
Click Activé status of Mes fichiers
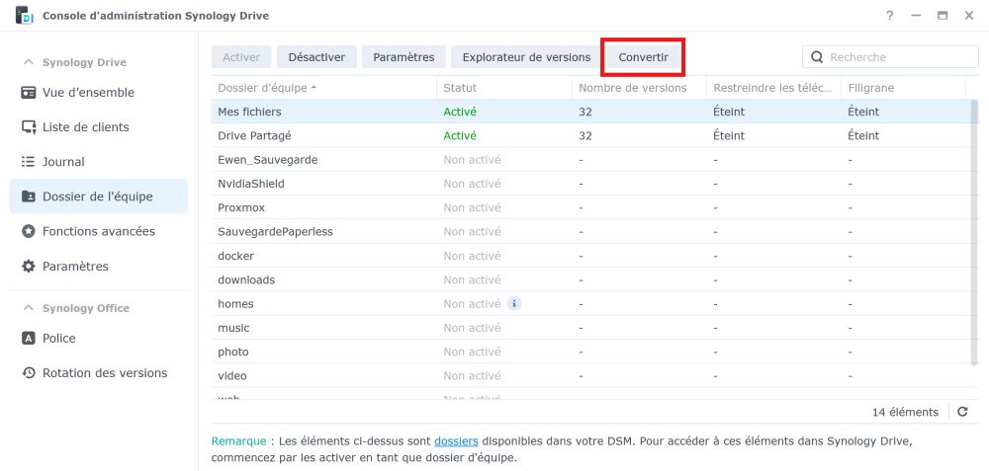[460, 112]
